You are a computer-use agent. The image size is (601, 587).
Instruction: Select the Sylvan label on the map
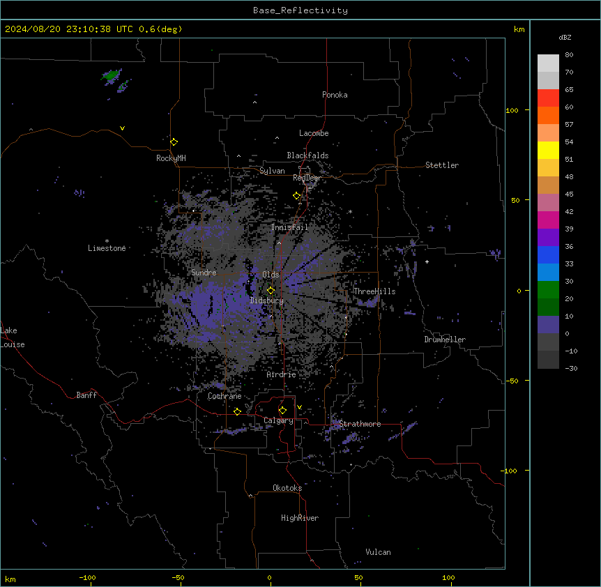(x=272, y=171)
